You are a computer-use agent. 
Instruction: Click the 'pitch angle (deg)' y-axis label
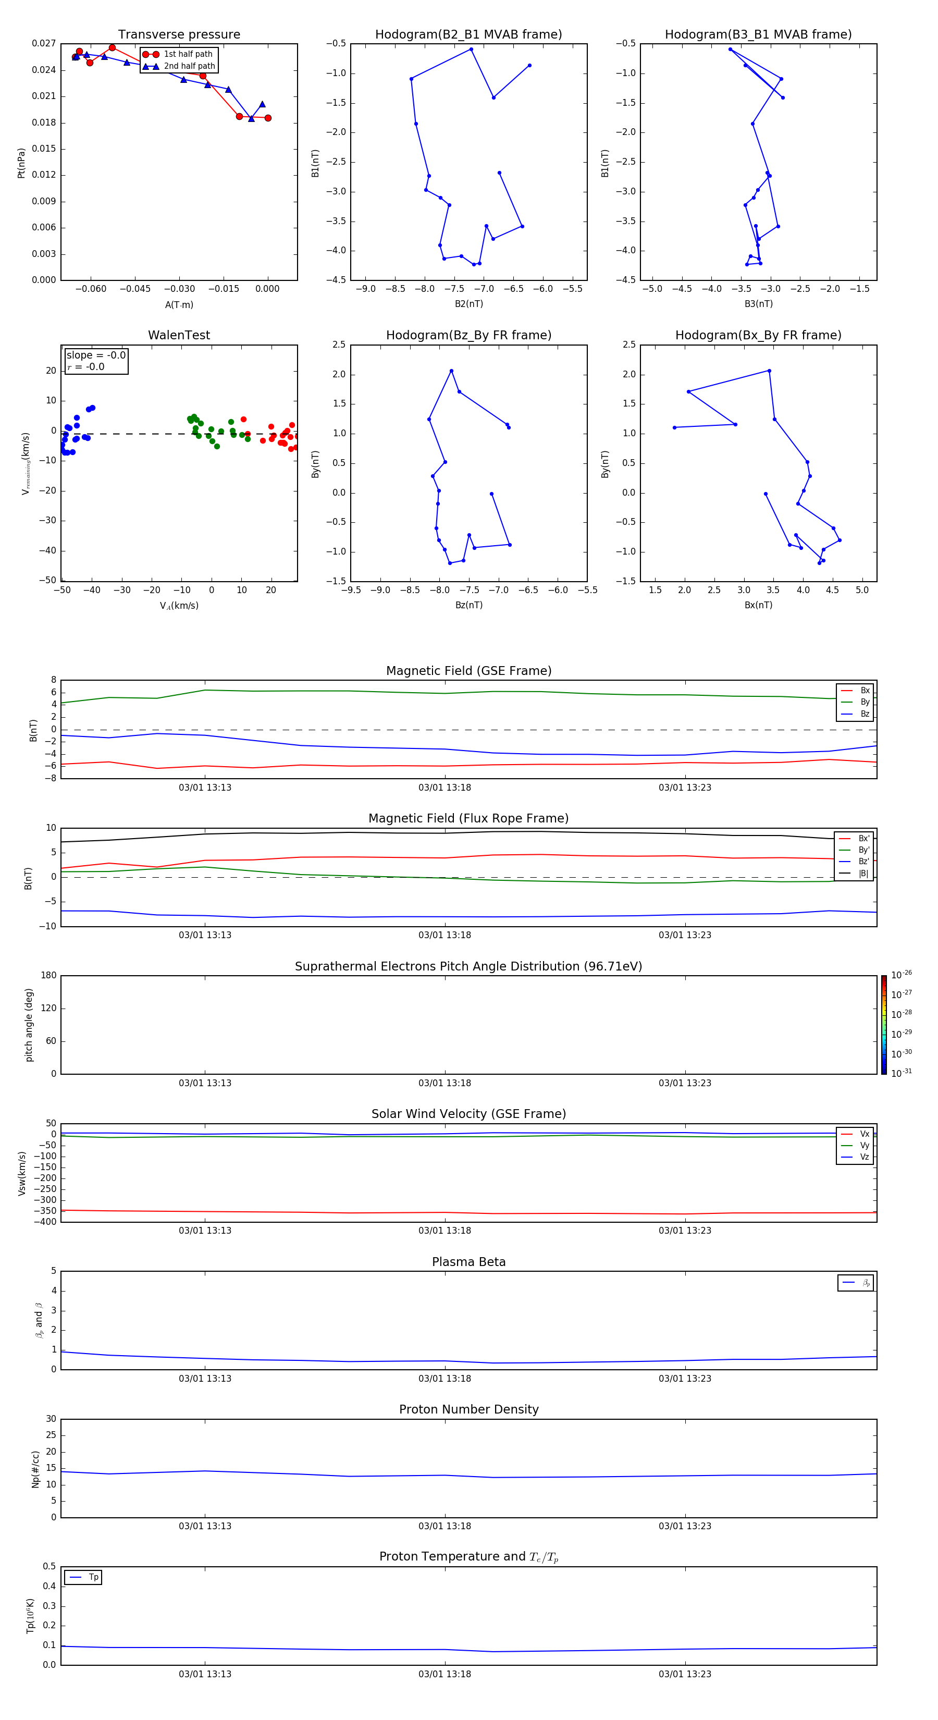coord(29,1025)
